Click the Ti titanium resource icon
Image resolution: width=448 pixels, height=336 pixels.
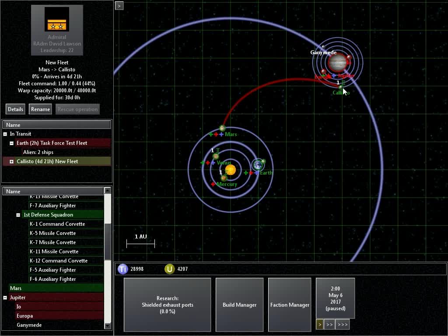[x=122, y=269]
